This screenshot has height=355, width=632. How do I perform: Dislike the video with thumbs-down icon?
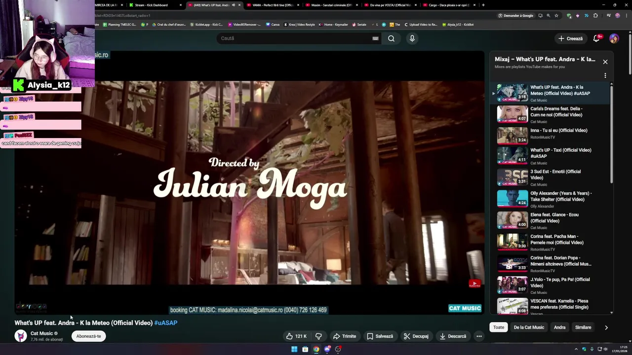coord(318,336)
